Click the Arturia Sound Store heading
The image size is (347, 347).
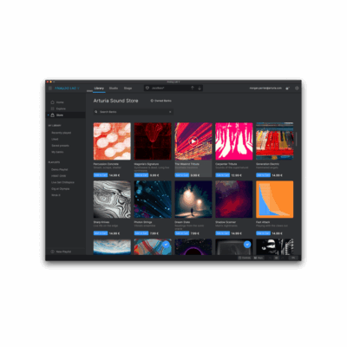pyautogui.click(x=115, y=101)
